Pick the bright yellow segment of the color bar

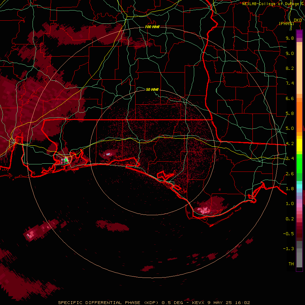point(299,145)
